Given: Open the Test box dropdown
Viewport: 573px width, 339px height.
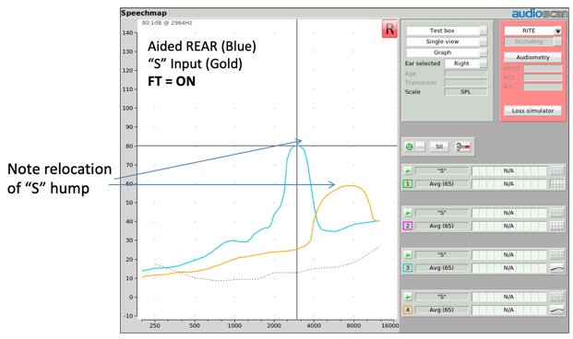Looking at the screenshot, I should pyautogui.click(x=447, y=30).
